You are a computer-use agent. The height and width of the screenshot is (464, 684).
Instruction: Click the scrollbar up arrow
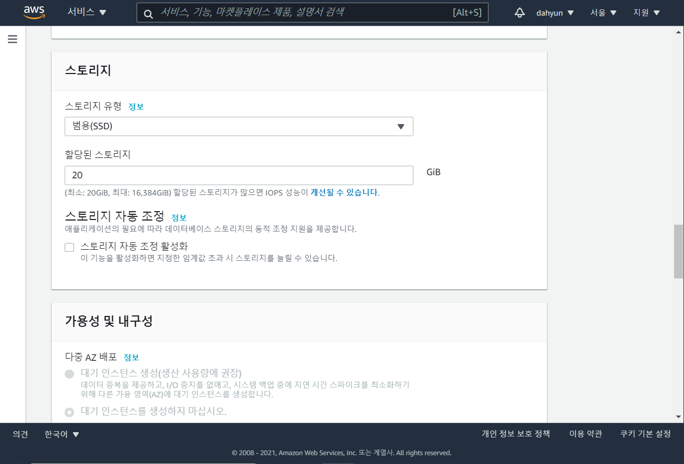(x=678, y=31)
